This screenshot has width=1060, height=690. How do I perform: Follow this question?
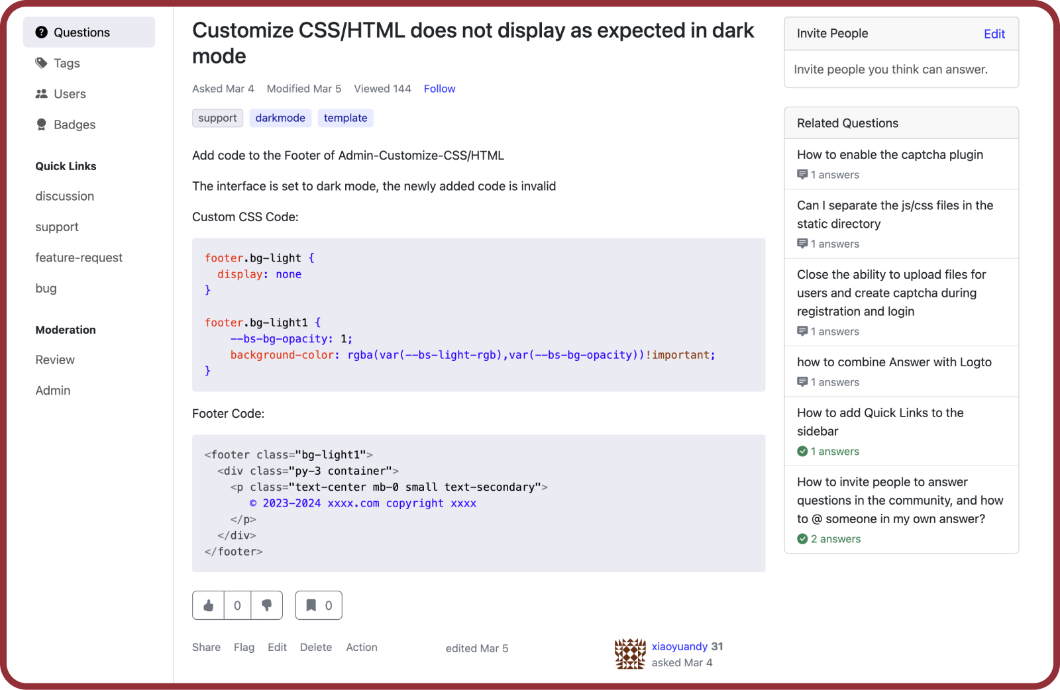[439, 89]
